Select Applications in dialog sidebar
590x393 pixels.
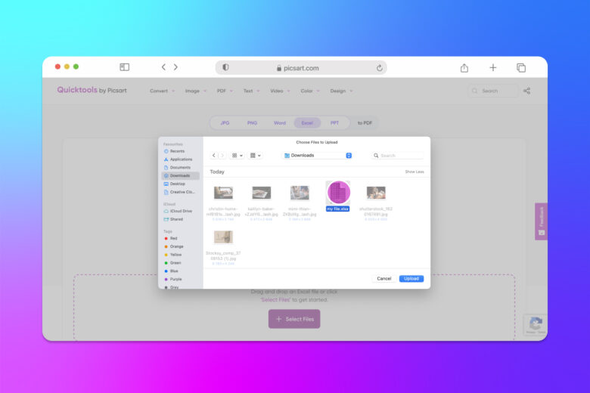181,159
